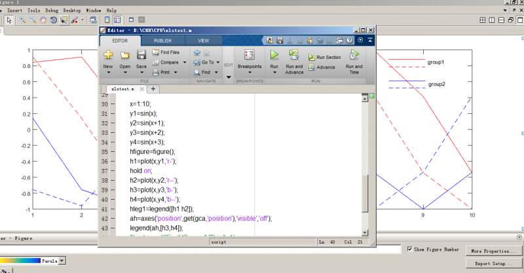Image resolution: width=524 pixels, height=273 pixels.
Task: Click the Compare button
Action: 166,62
